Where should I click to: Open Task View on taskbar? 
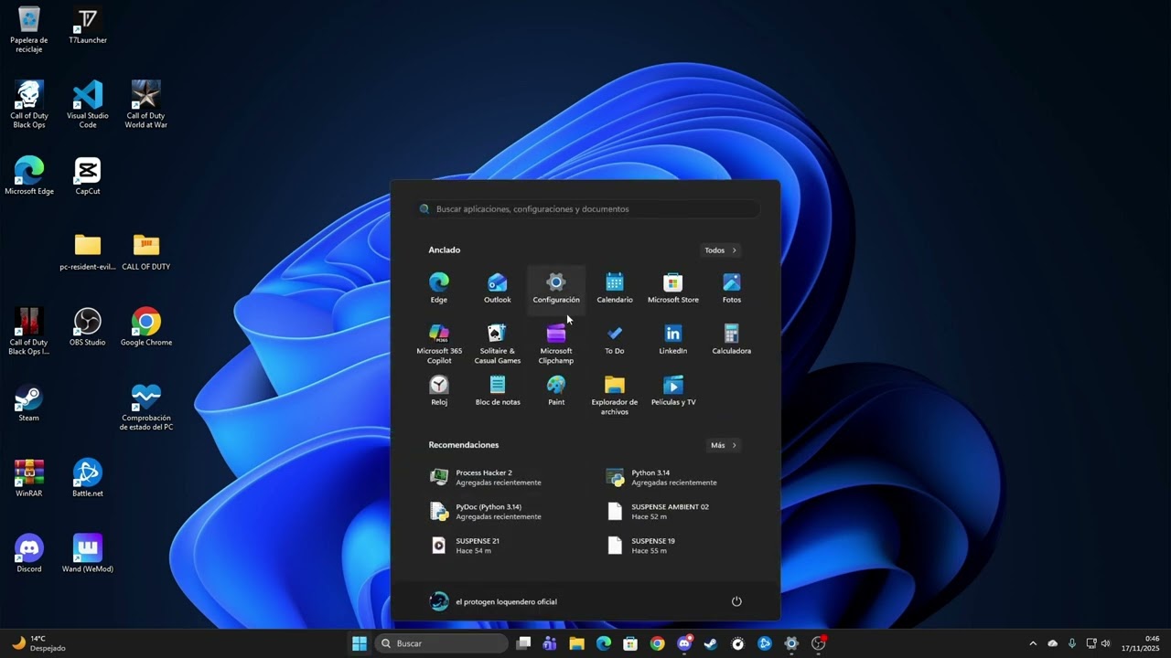coord(523,643)
